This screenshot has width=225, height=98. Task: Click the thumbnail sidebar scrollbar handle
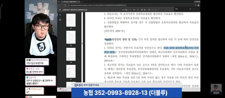click(x=82, y=44)
